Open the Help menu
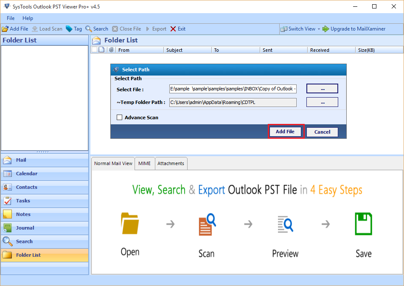The image size is (404, 286). coord(28,18)
